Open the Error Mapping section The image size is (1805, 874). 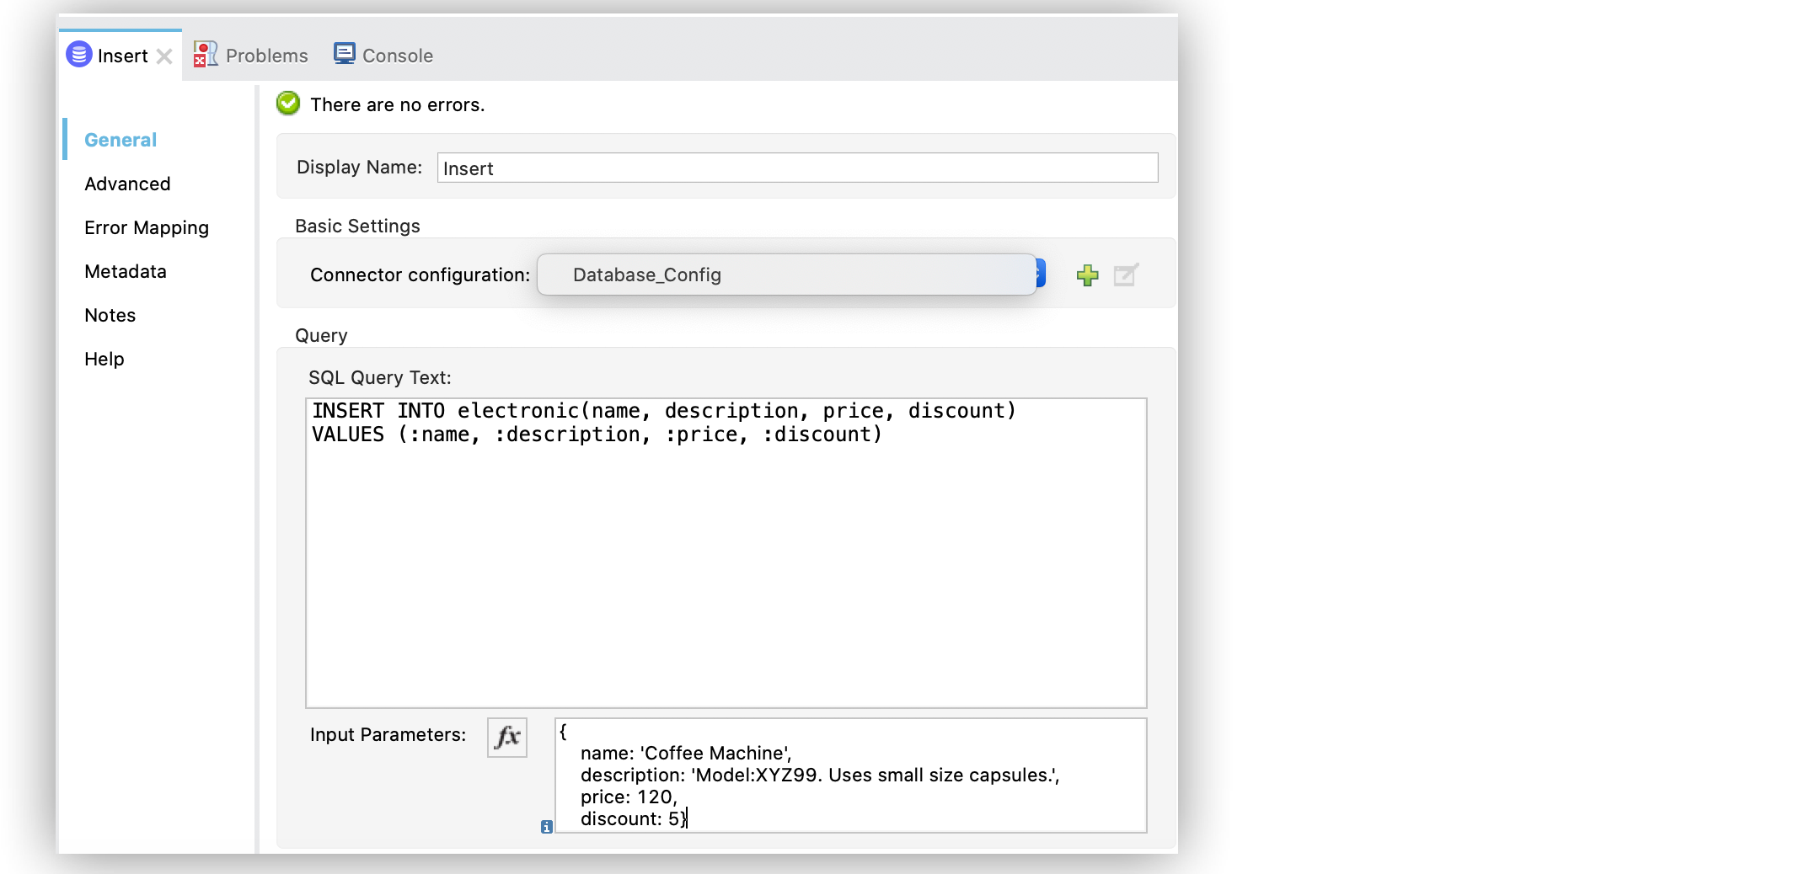[x=146, y=227]
